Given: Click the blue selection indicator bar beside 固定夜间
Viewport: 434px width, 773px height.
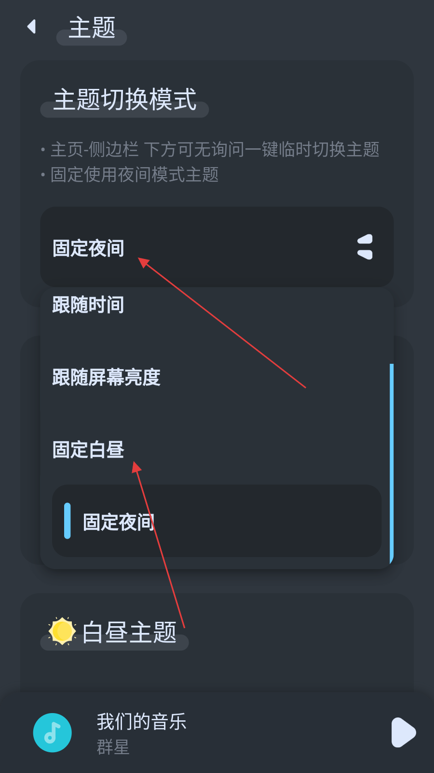Looking at the screenshot, I should coord(68,521).
